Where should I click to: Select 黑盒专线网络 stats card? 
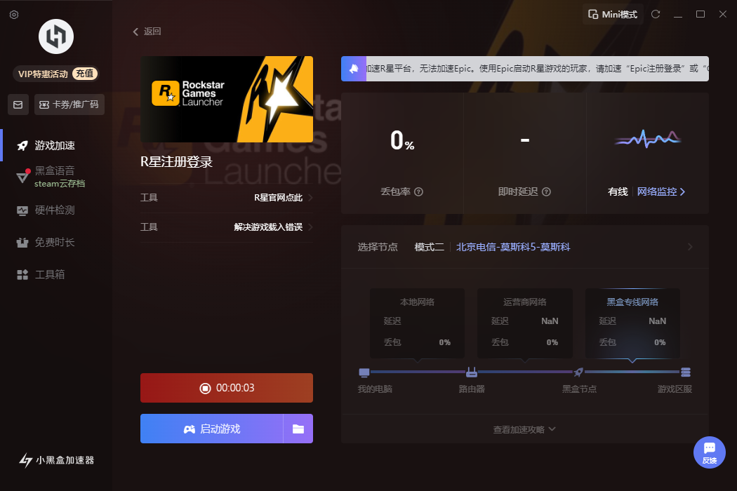pyautogui.click(x=632, y=323)
